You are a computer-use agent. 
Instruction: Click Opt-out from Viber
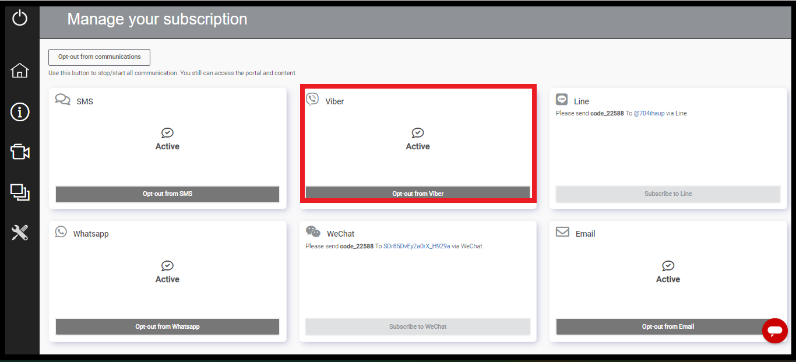click(x=417, y=193)
